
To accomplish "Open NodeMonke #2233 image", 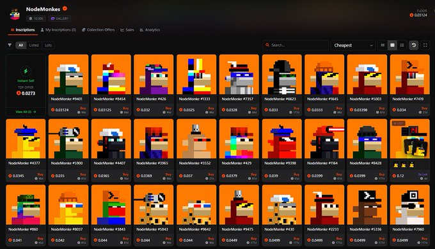I will [324, 205].
